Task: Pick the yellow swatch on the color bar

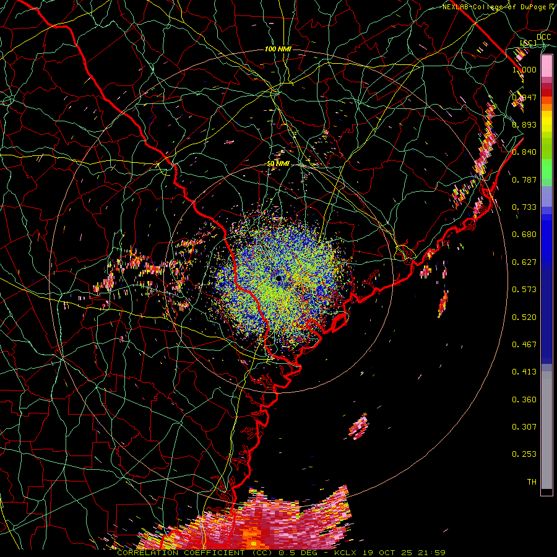Action: (546, 121)
